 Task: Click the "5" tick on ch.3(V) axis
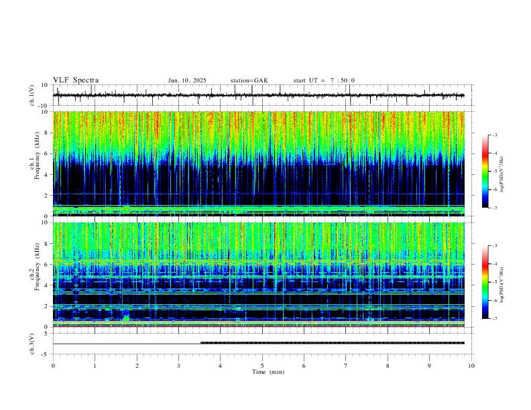coord(46,334)
